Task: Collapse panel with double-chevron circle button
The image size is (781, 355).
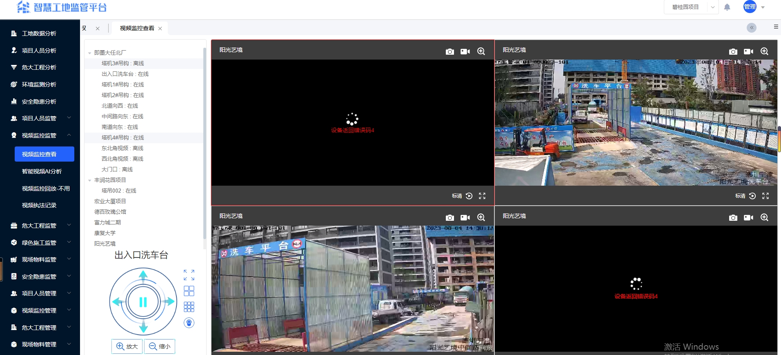Action: 752,28
